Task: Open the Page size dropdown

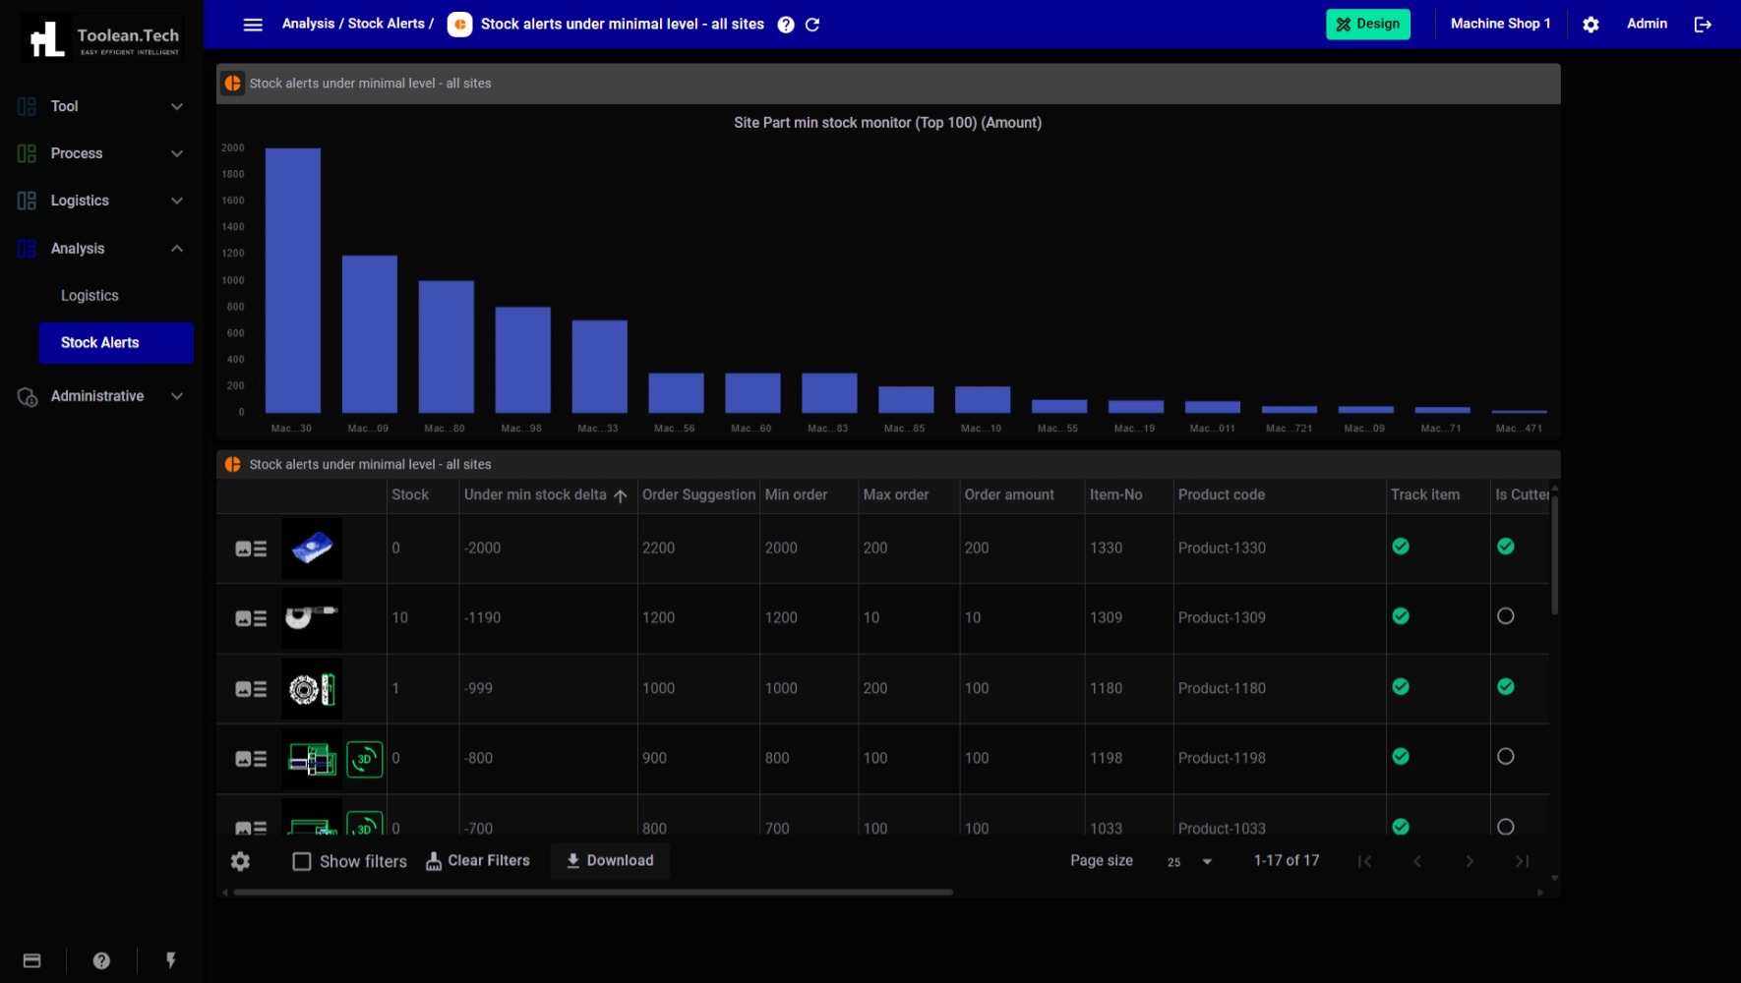Action: [x=1189, y=862]
